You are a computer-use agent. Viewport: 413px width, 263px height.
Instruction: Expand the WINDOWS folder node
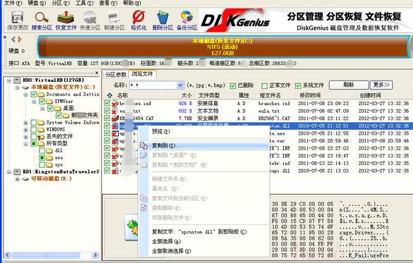(26, 130)
